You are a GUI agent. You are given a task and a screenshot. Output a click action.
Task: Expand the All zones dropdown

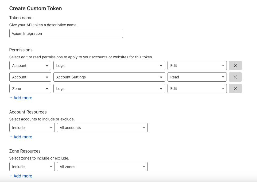[x=102, y=167]
